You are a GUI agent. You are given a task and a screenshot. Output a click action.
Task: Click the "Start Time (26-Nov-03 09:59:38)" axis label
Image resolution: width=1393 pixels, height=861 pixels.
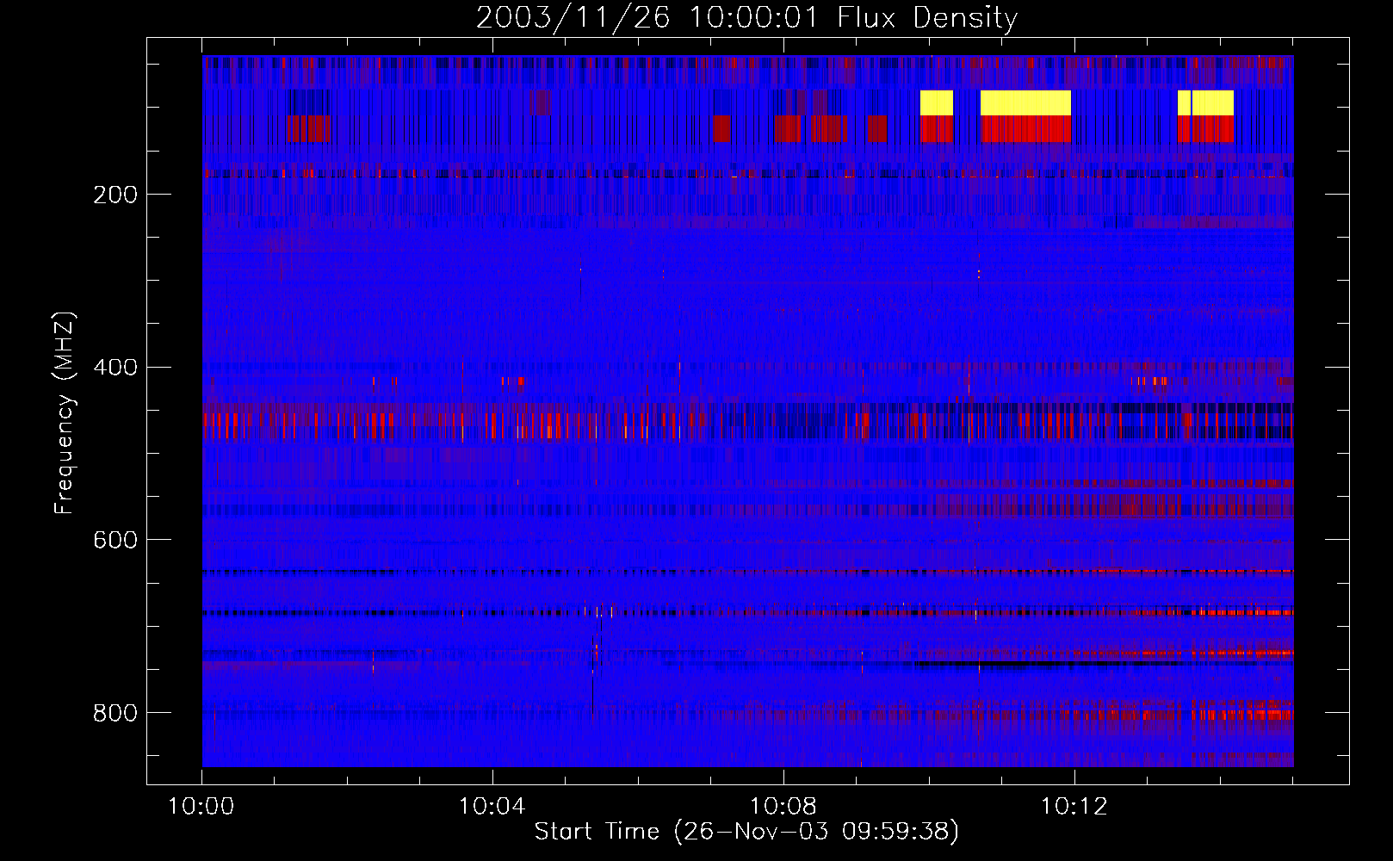point(746,832)
